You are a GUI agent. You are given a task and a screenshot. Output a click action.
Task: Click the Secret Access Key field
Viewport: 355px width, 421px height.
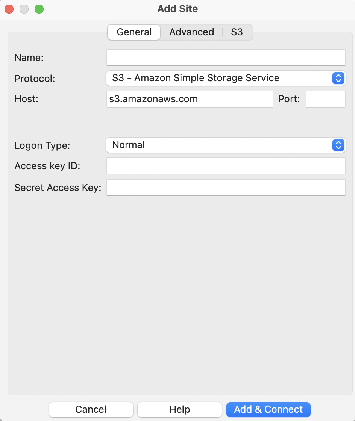tap(226, 188)
